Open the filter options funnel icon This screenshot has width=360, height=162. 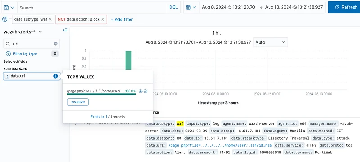(x=4, y=19)
